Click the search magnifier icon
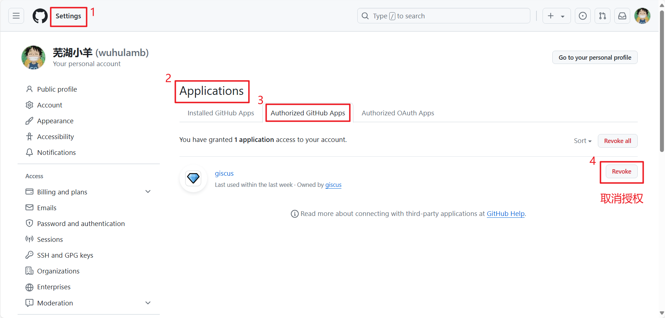Screen dimensions: 665x318 (365, 16)
